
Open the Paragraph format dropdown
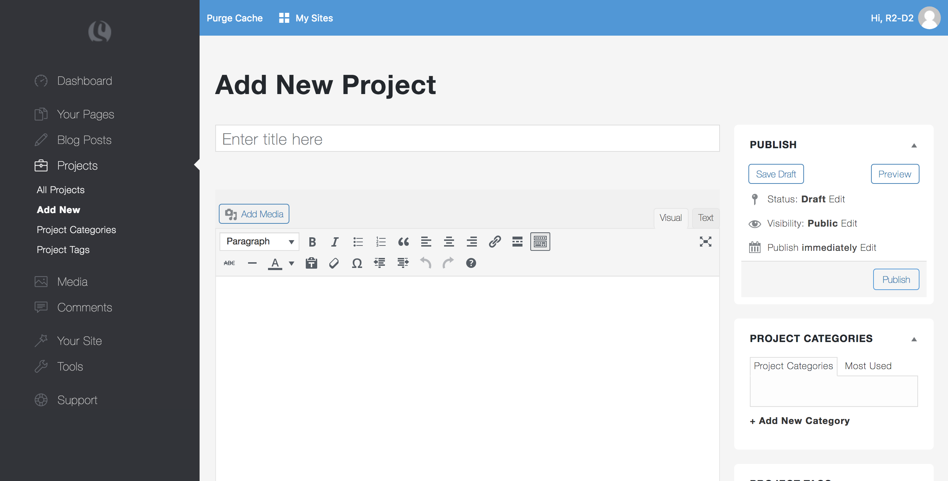tap(259, 242)
